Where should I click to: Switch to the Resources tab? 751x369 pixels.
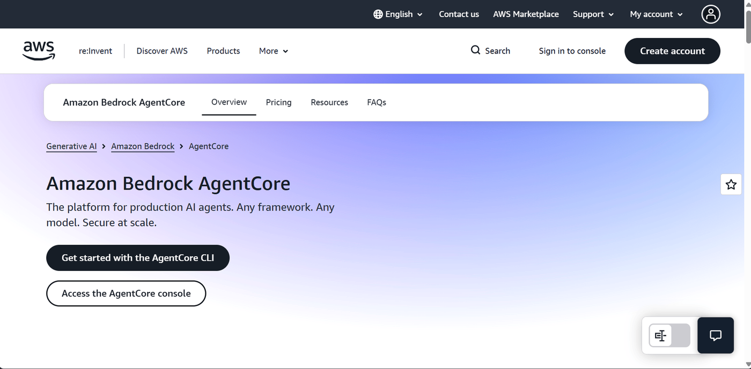pos(329,102)
